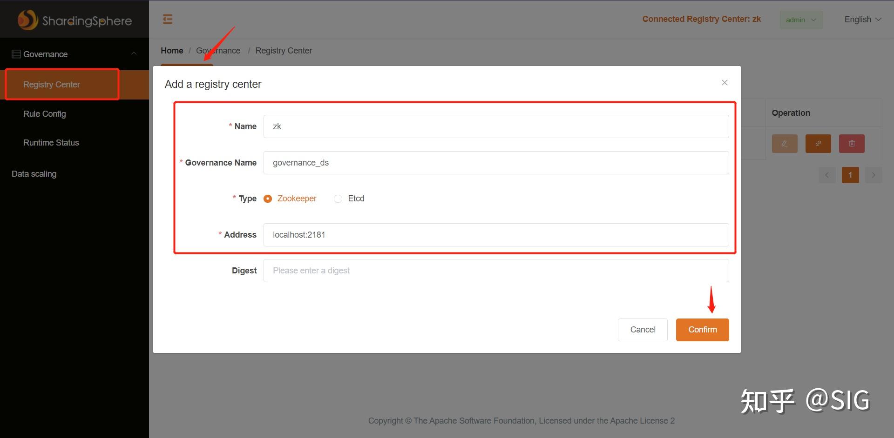Viewport: 894px width, 438px height.
Task: Select Etcd radio button
Action: (x=338, y=199)
